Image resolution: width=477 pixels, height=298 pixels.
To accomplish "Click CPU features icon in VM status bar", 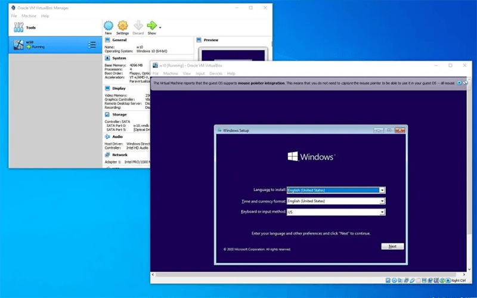I will (436, 280).
